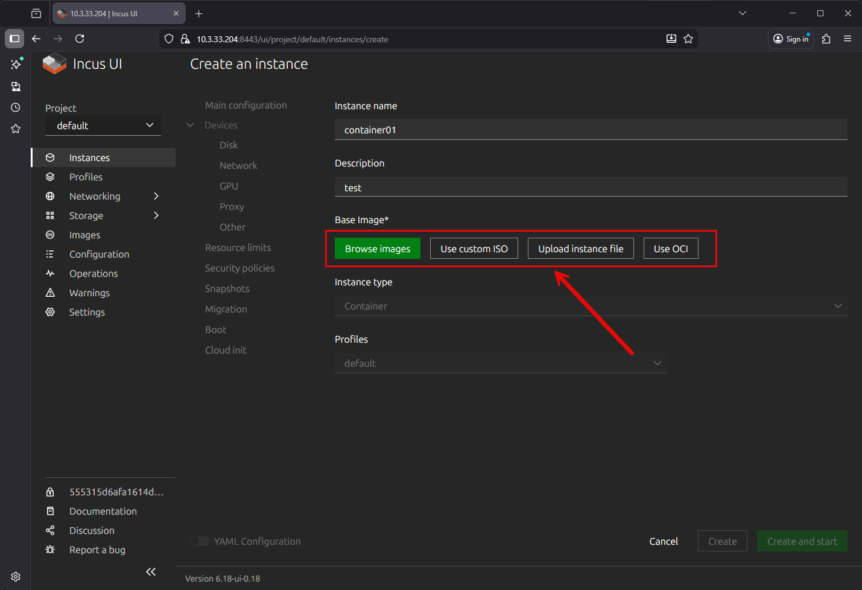Toggle the YAML Configuration switch
The height and width of the screenshot is (590, 862).
200,541
